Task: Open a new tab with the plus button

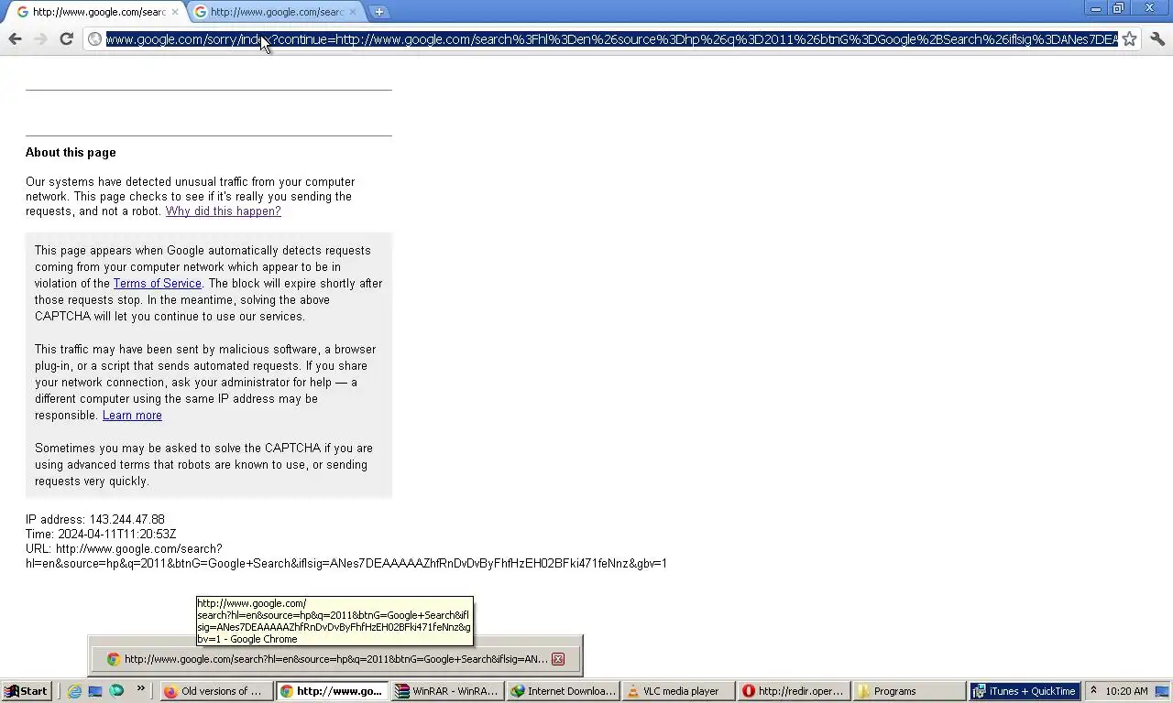Action: tap(378, 12)
